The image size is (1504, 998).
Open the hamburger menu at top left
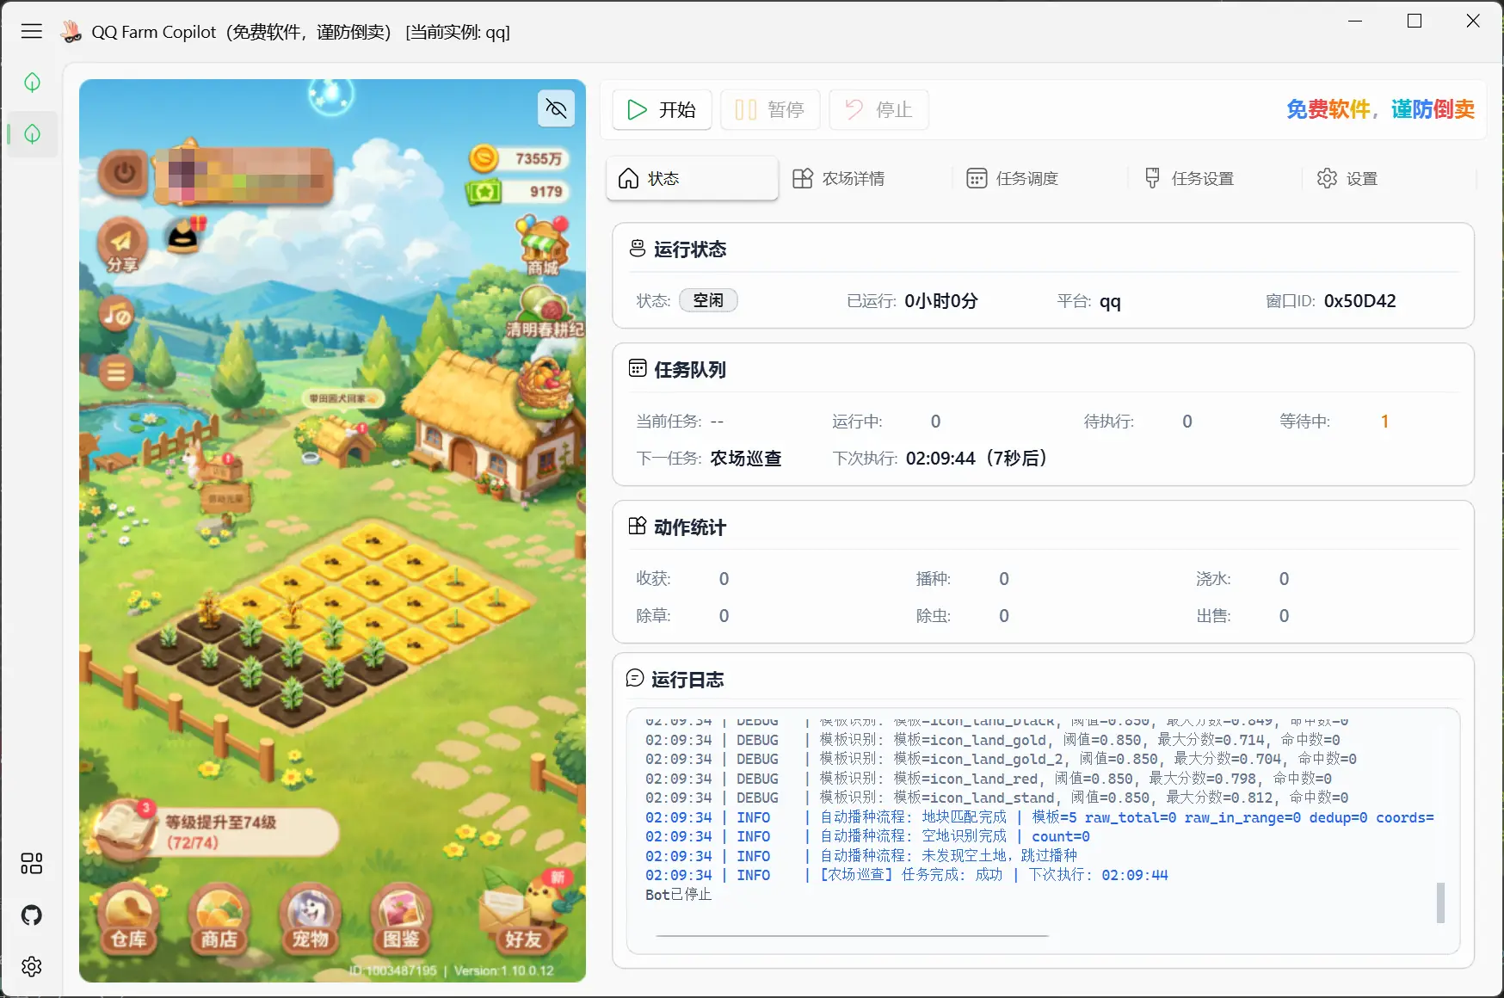point(32,31)
